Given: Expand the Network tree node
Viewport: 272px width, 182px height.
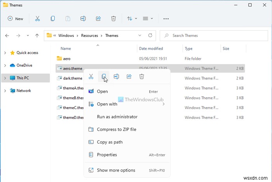Looking at the screenshot, I should 5,91.
